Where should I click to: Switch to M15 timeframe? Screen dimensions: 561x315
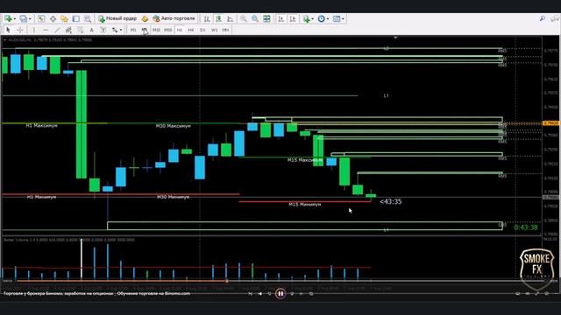[156, 30]
